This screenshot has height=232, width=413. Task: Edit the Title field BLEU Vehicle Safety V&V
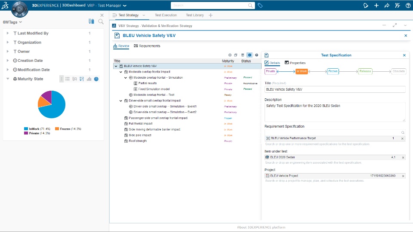coord(335,89)
